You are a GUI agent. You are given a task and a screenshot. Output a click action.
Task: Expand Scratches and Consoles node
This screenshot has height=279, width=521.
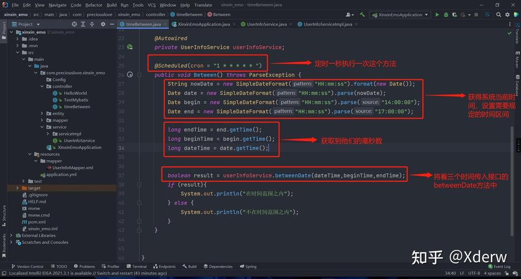pyautogui.click(x=11, y=242)
